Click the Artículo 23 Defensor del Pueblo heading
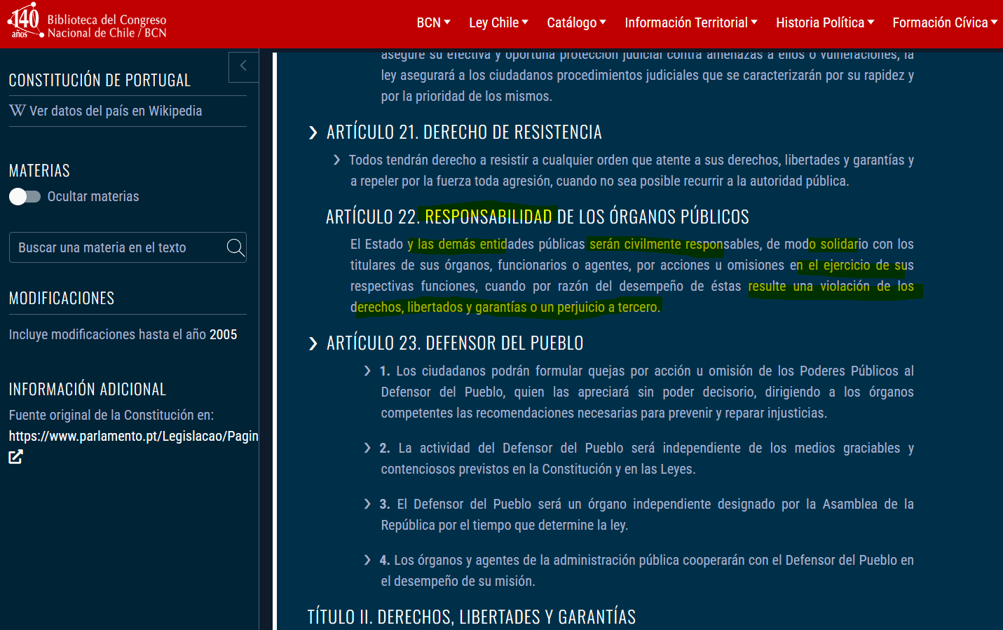Viewport: 1003px width, 630px height. click(x=455, y=343)
